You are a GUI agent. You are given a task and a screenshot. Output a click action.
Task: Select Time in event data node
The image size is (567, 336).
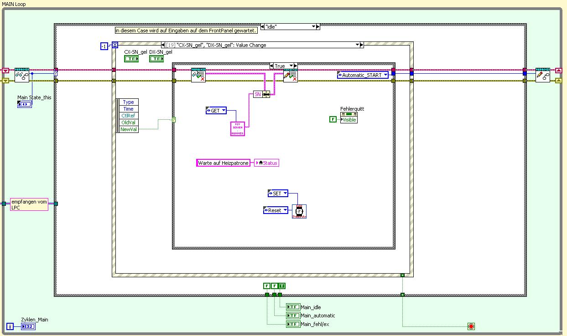click(x=128, y=109)
